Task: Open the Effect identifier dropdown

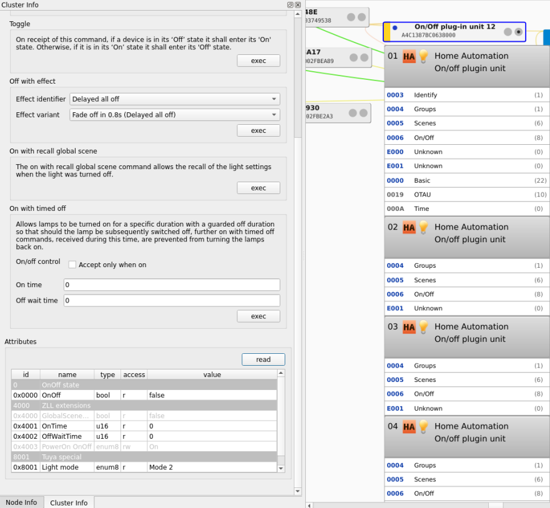Action: [x=175, y=99]
